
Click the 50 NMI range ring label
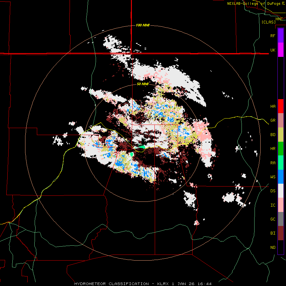tap(143, 84)
